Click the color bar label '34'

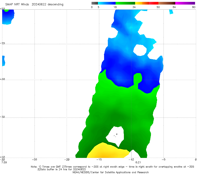[134, 7]
